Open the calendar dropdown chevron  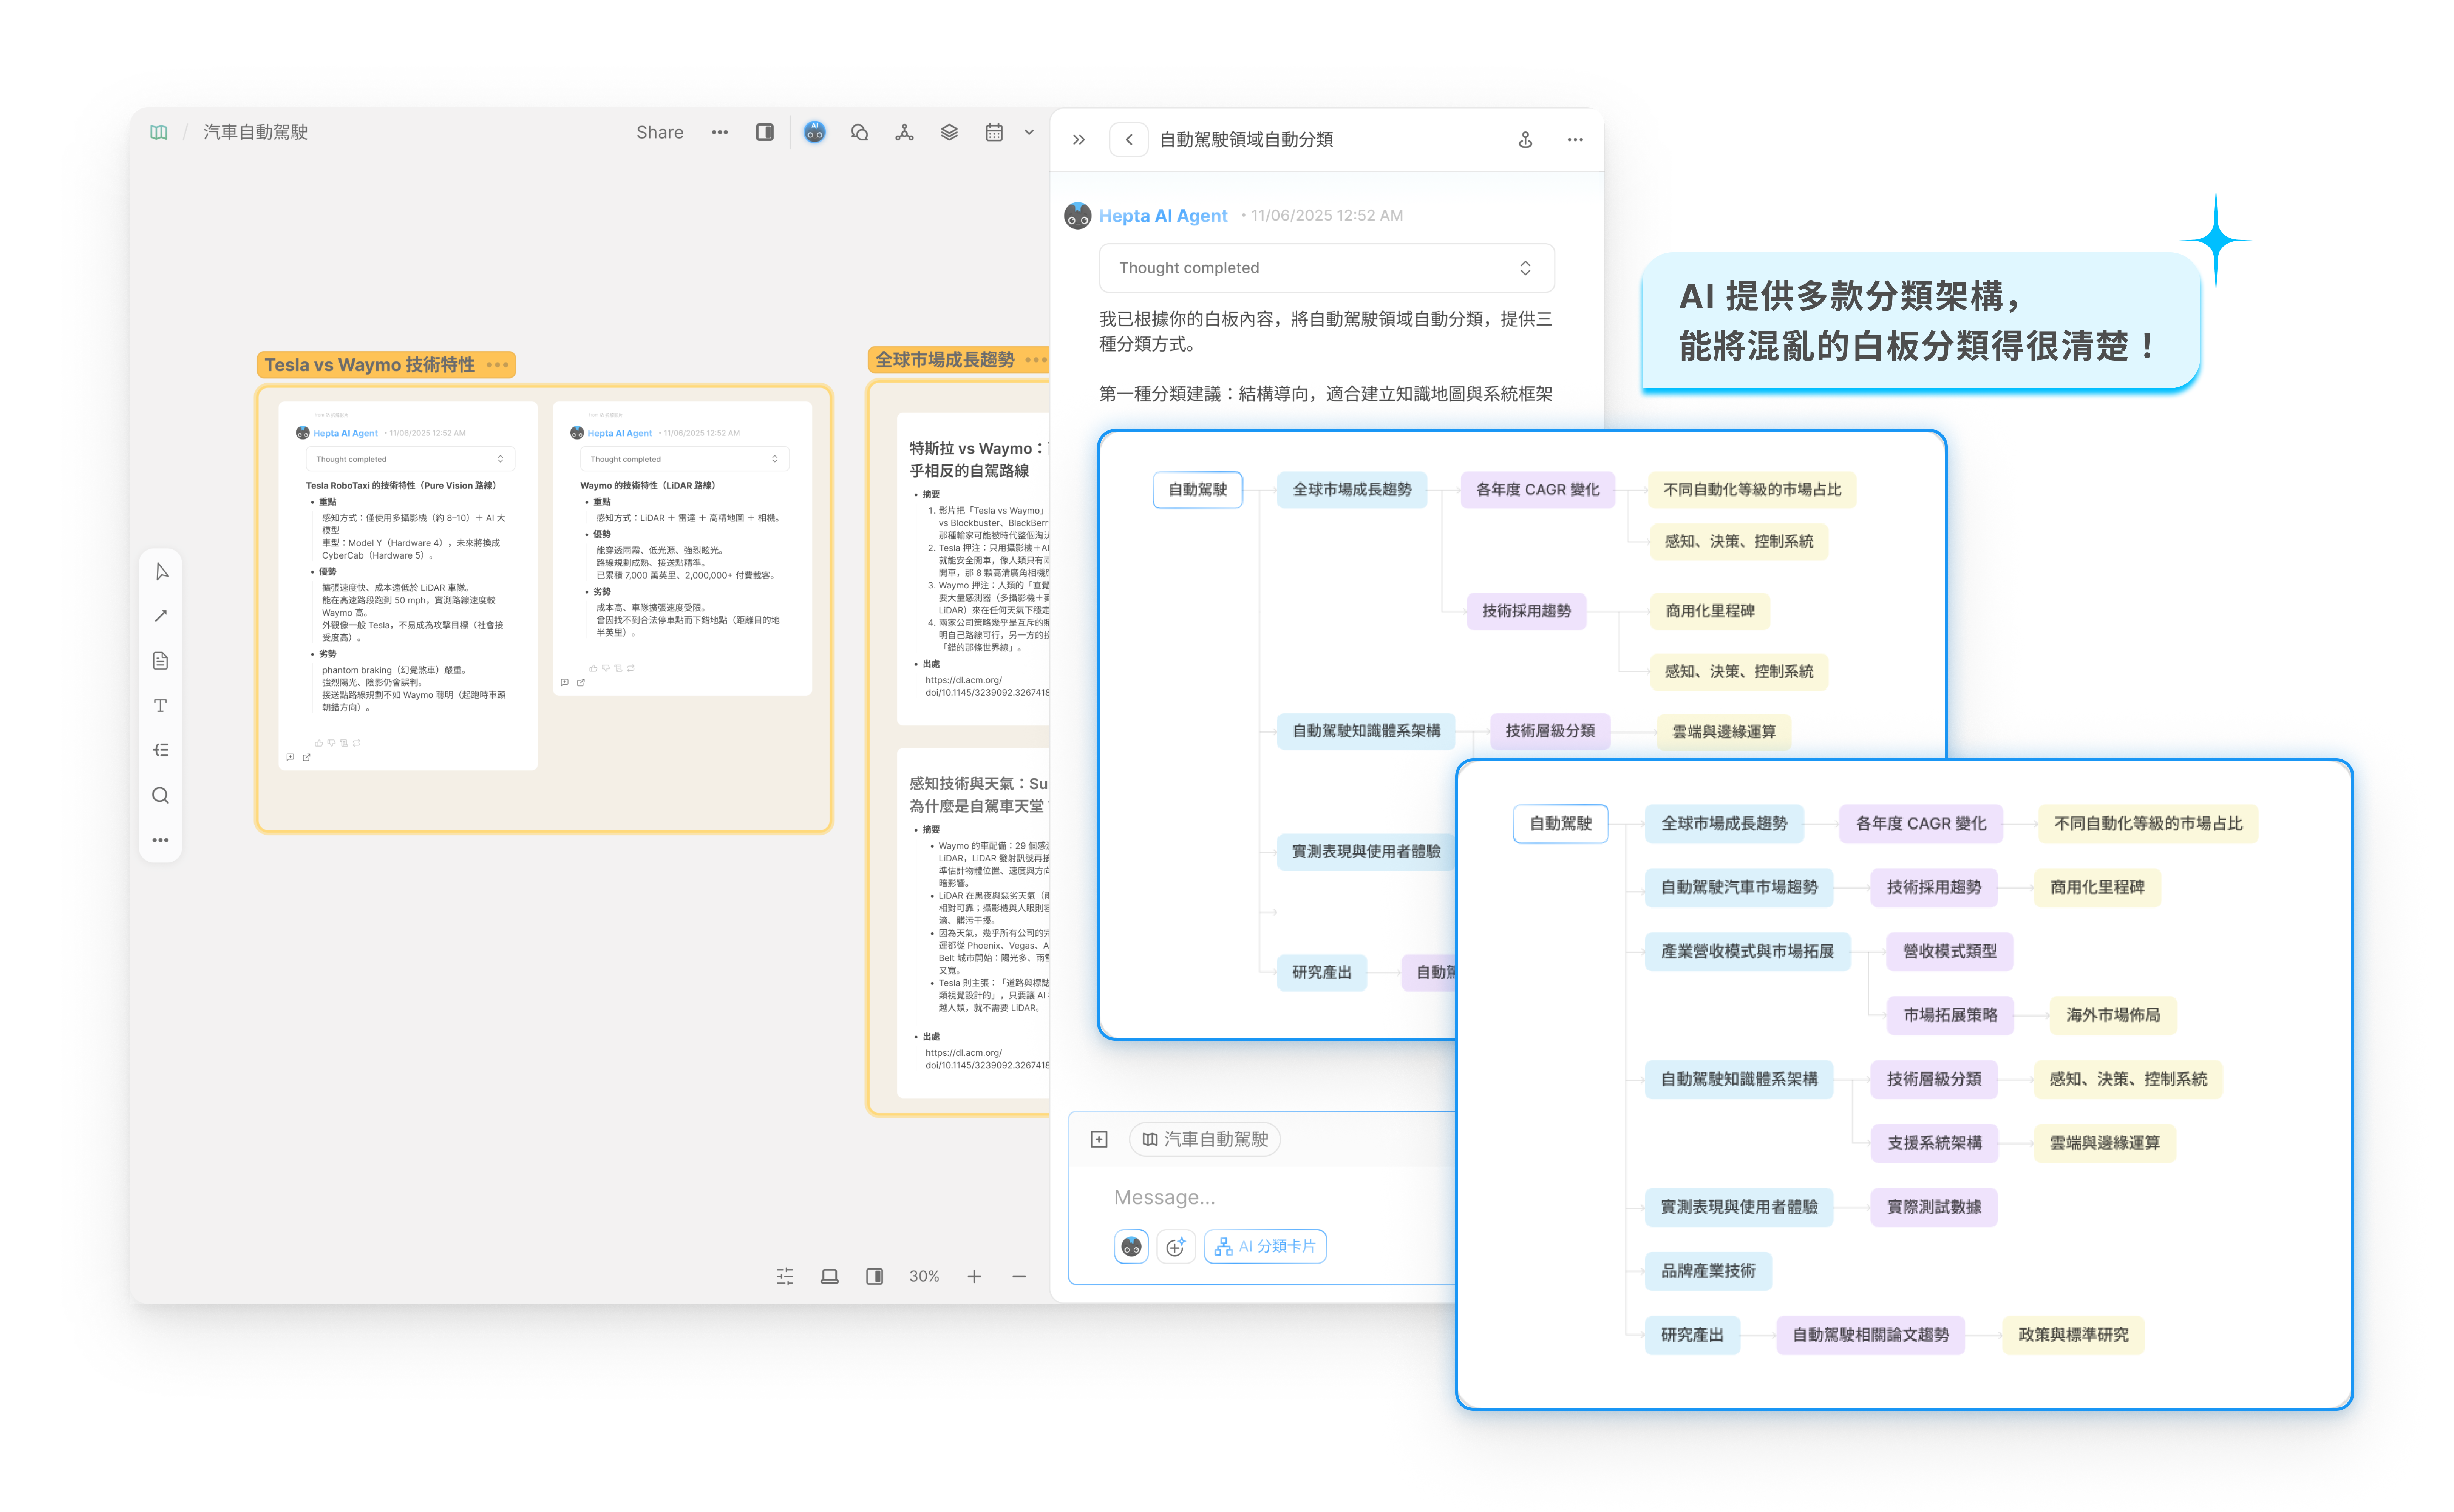[1029, 132]
